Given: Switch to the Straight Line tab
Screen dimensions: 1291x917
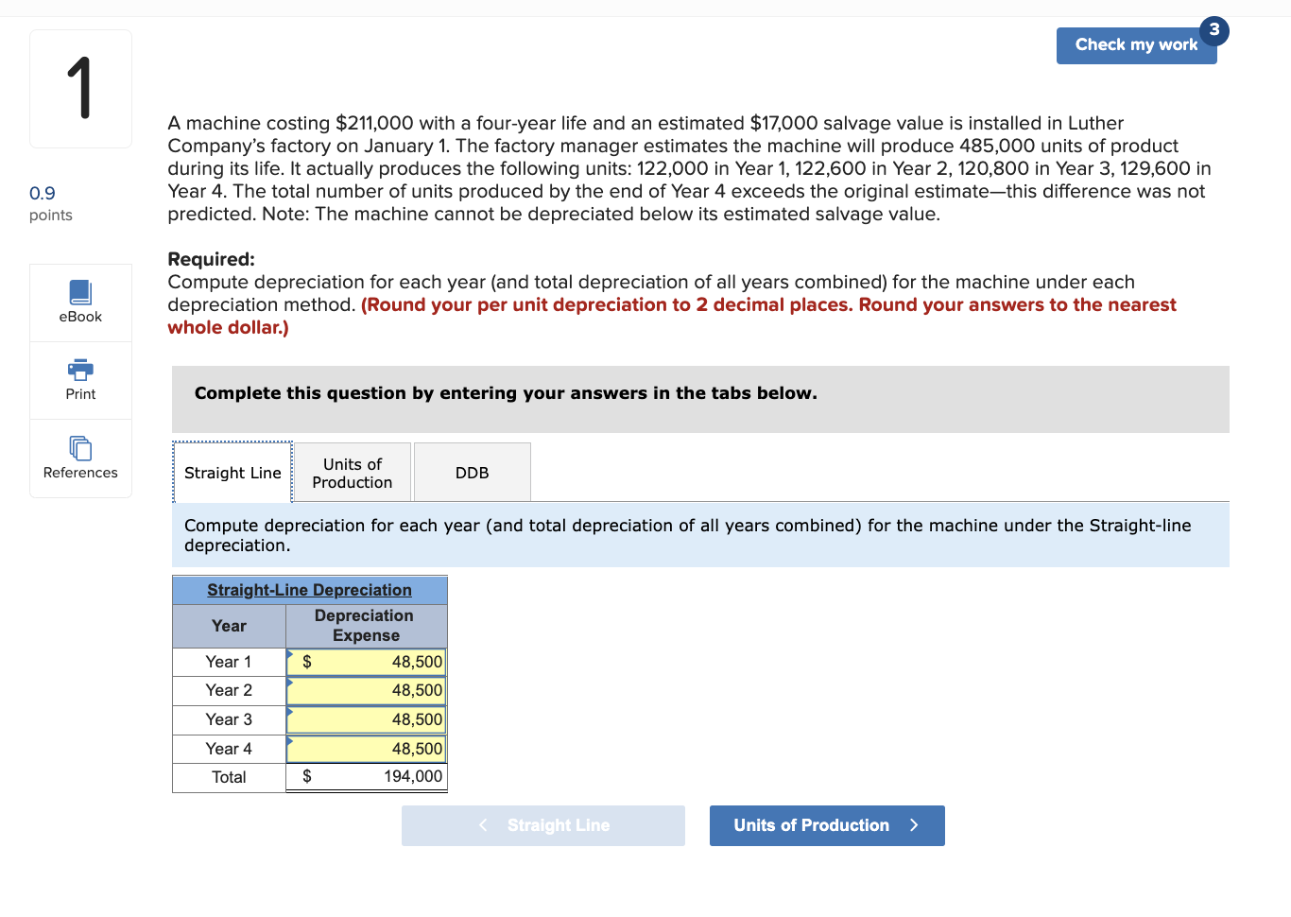Looking at the screenshot, I should tap(232, 473).
